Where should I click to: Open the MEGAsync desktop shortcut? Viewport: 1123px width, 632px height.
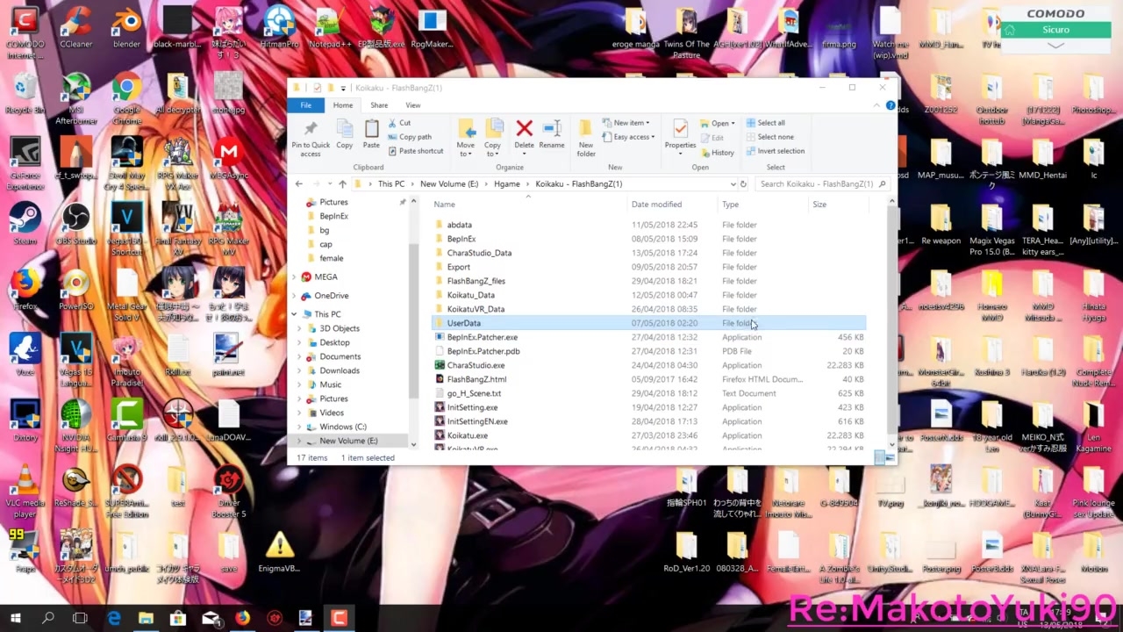coord(229,158)
